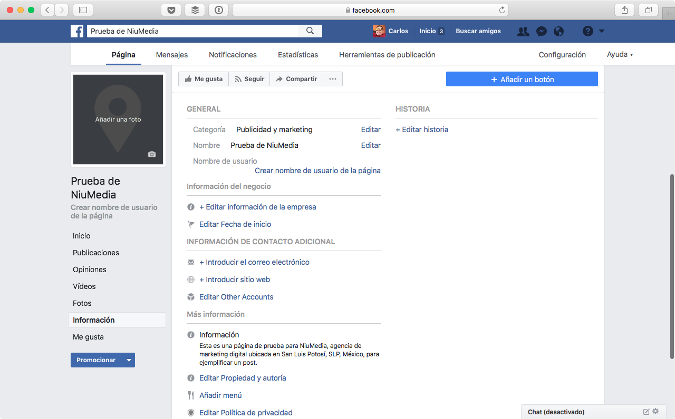Open chat settings gear icon
The width and height of the screenshot is (675, 419).
point(655,411)
